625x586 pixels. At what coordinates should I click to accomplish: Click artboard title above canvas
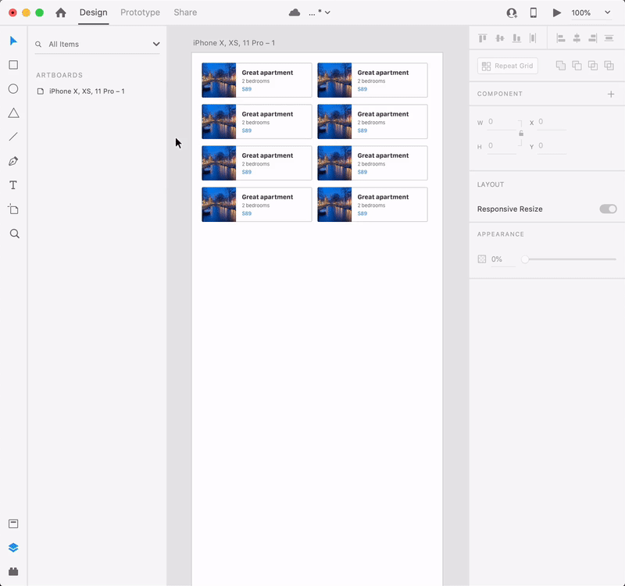pyautogui.click(x=234, y=43)
